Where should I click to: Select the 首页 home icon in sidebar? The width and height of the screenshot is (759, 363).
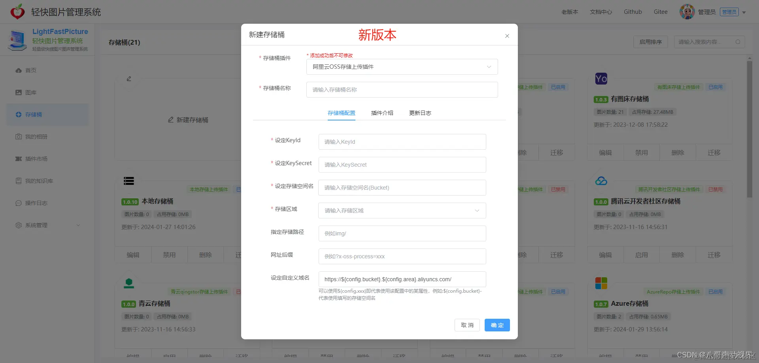(19, 70)
